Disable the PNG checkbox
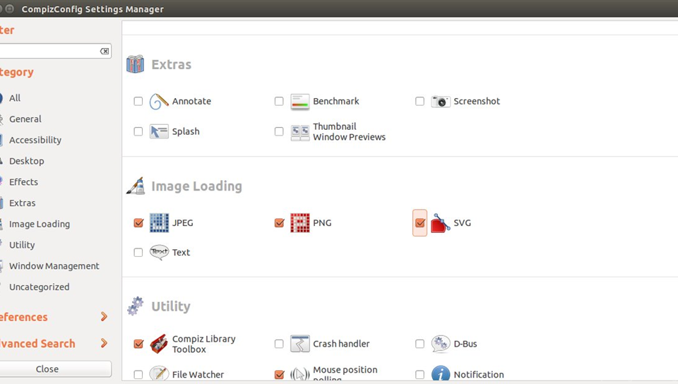The image size is (678, 384). coord(280,223)
